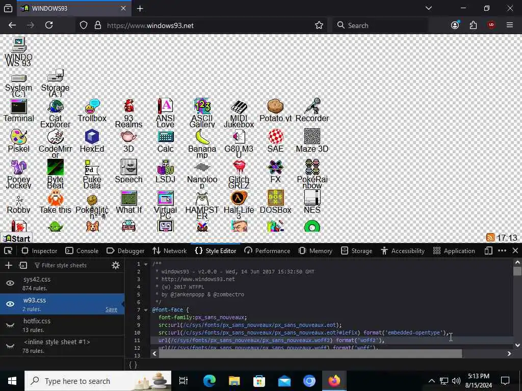
Task: Launch MIDI Jukebox icon
Action: pyautogui.click(x=239, y=114)
